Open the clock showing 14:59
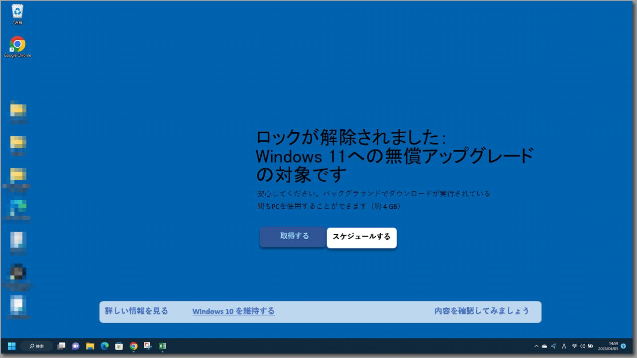 (x=608, y=346)
